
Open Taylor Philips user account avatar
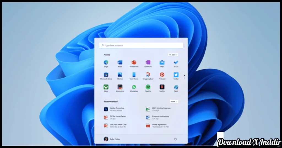(106, 139)
